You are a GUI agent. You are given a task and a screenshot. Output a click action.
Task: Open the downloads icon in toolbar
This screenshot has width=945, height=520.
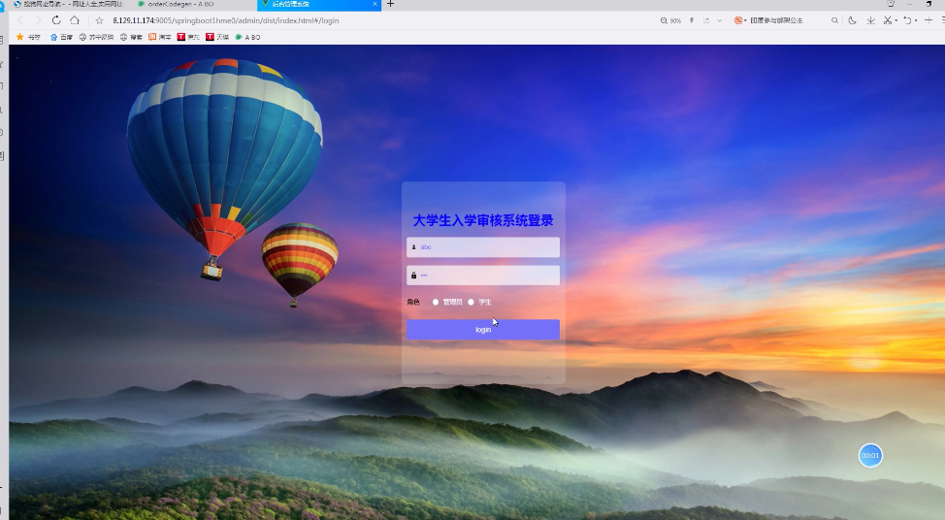click(x=870, y=20)
